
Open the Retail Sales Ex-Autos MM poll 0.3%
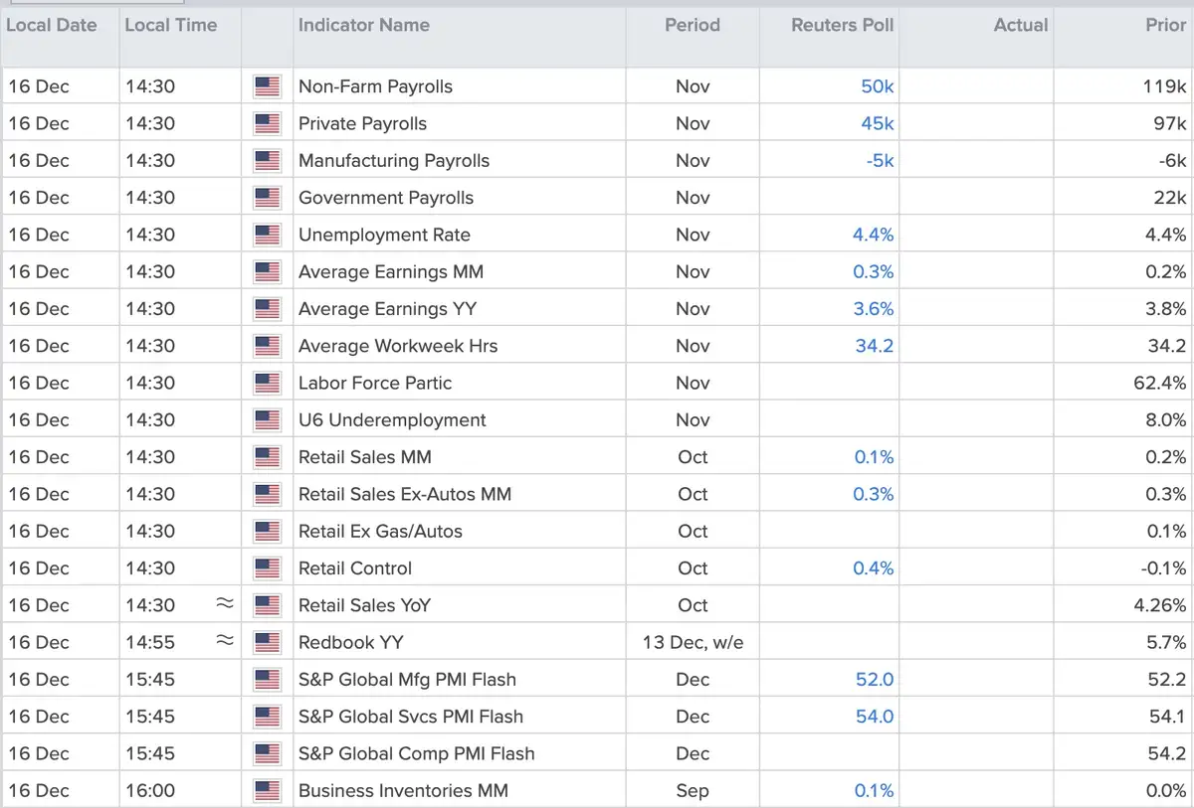(874, 494)
